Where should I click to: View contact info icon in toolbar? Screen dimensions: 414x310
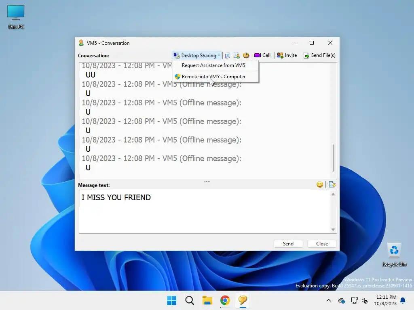pos(237,55)
